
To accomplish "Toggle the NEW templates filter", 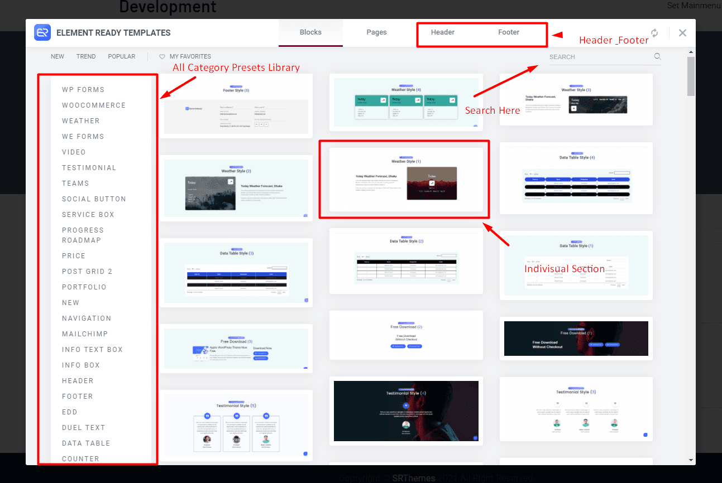I will pos(57,56).
